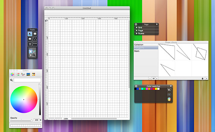Switch Colors panel to color palettes mode
Screen dimensions: 215x132
23,74
